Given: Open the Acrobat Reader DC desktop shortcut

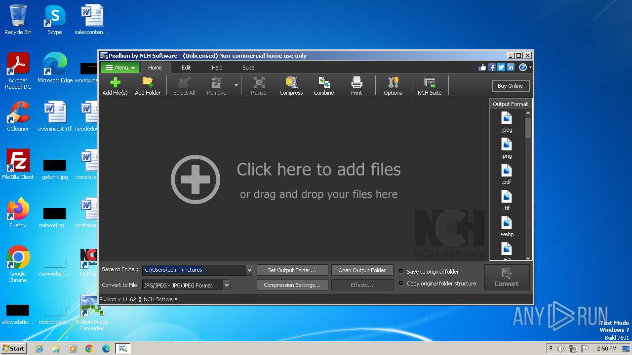Looking at the screenshot, I should point(18,71).
